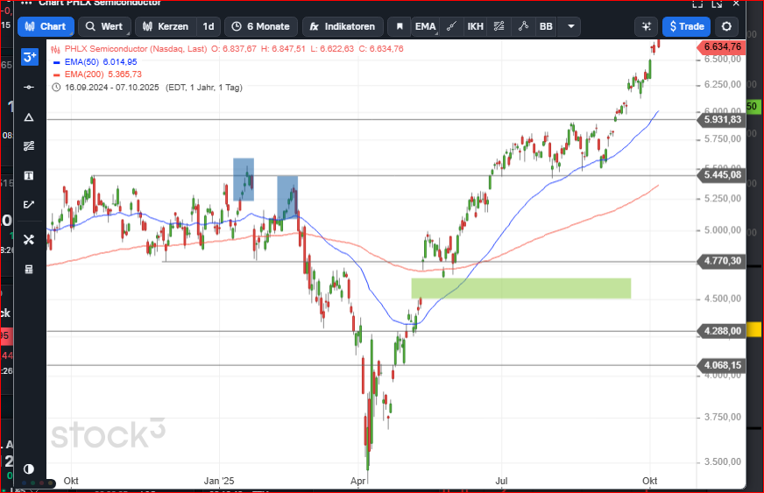This screenshot has height=493, width=764.
Task: Open the wrench and tools settings icon
Action: coord(29,239)
